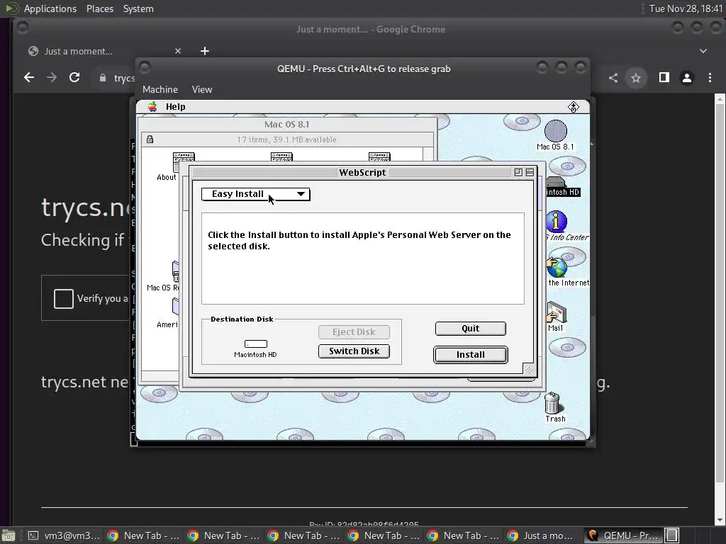Open the application switcher icon in Mac menu bar
Image resolution: width=726 pixels, height=544 pixels.
(573, 107)
